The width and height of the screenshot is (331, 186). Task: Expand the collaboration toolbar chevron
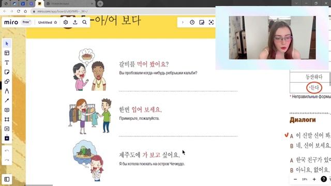pyautogui.click(x=183, y=22)
